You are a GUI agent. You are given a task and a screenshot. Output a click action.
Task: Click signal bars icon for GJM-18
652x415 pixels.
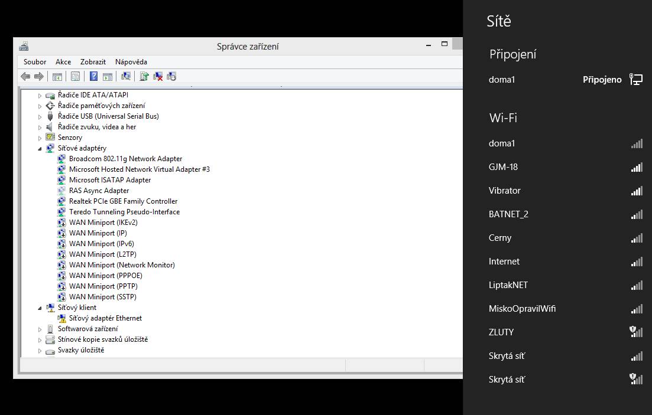point(637,167)
